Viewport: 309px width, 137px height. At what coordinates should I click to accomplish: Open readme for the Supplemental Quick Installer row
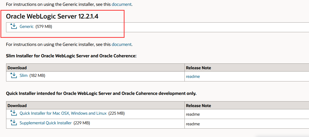[x=193, y=124]
